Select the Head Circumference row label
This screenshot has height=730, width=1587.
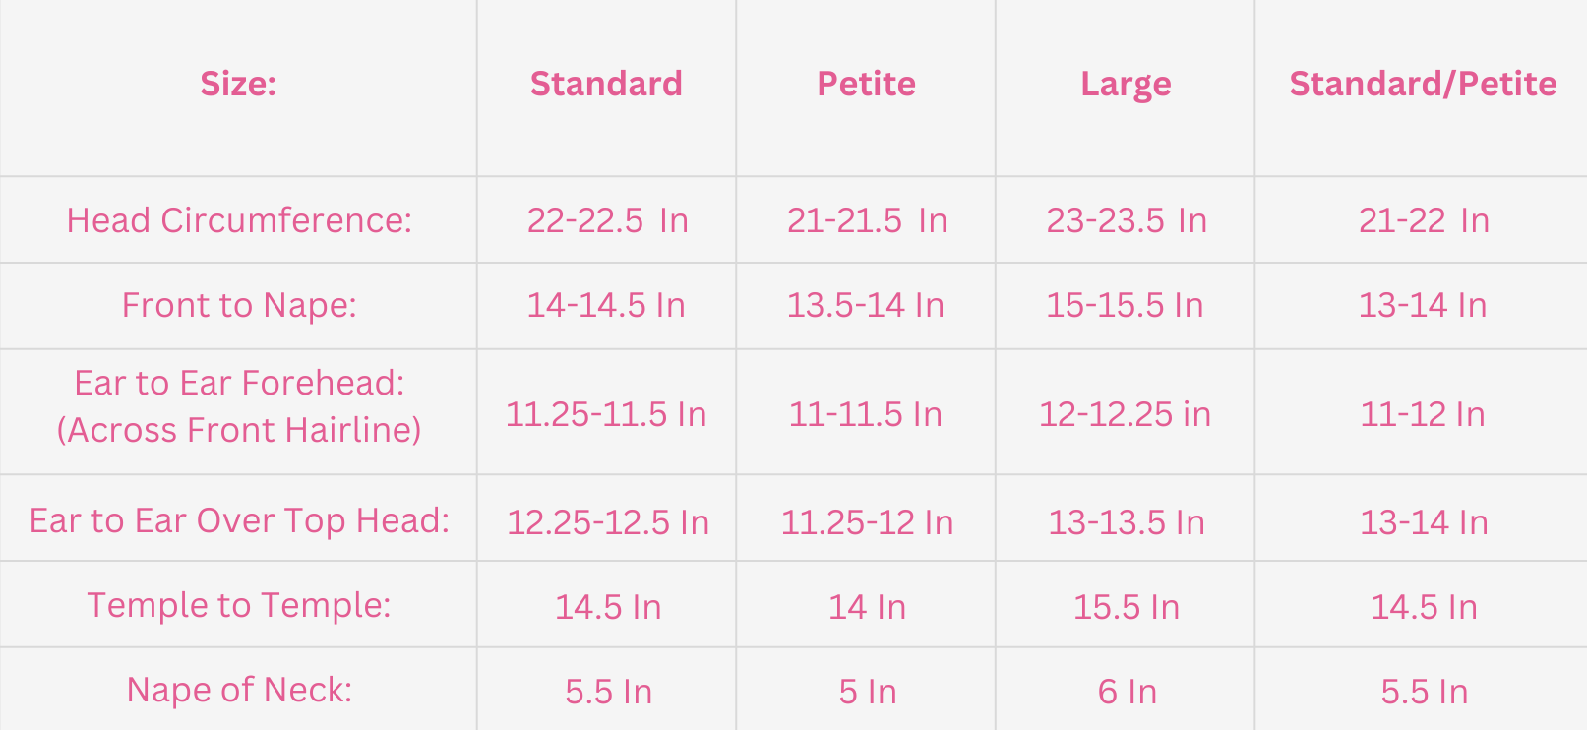tap(239, 220)
